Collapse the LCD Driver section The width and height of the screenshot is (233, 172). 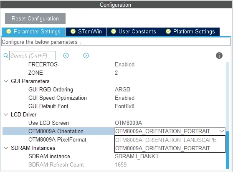click(6, 115)
